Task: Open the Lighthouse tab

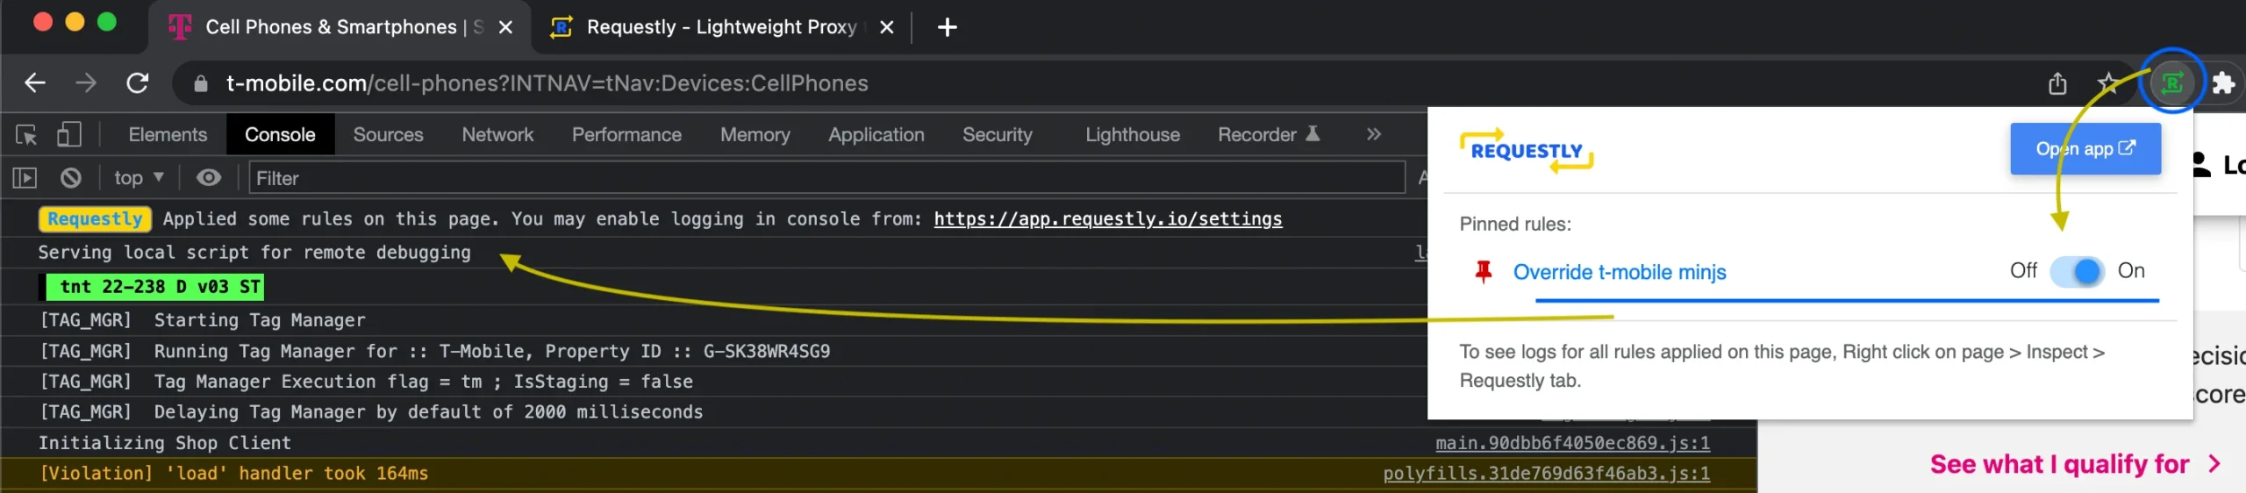Action: click(x=1133, y=134)
